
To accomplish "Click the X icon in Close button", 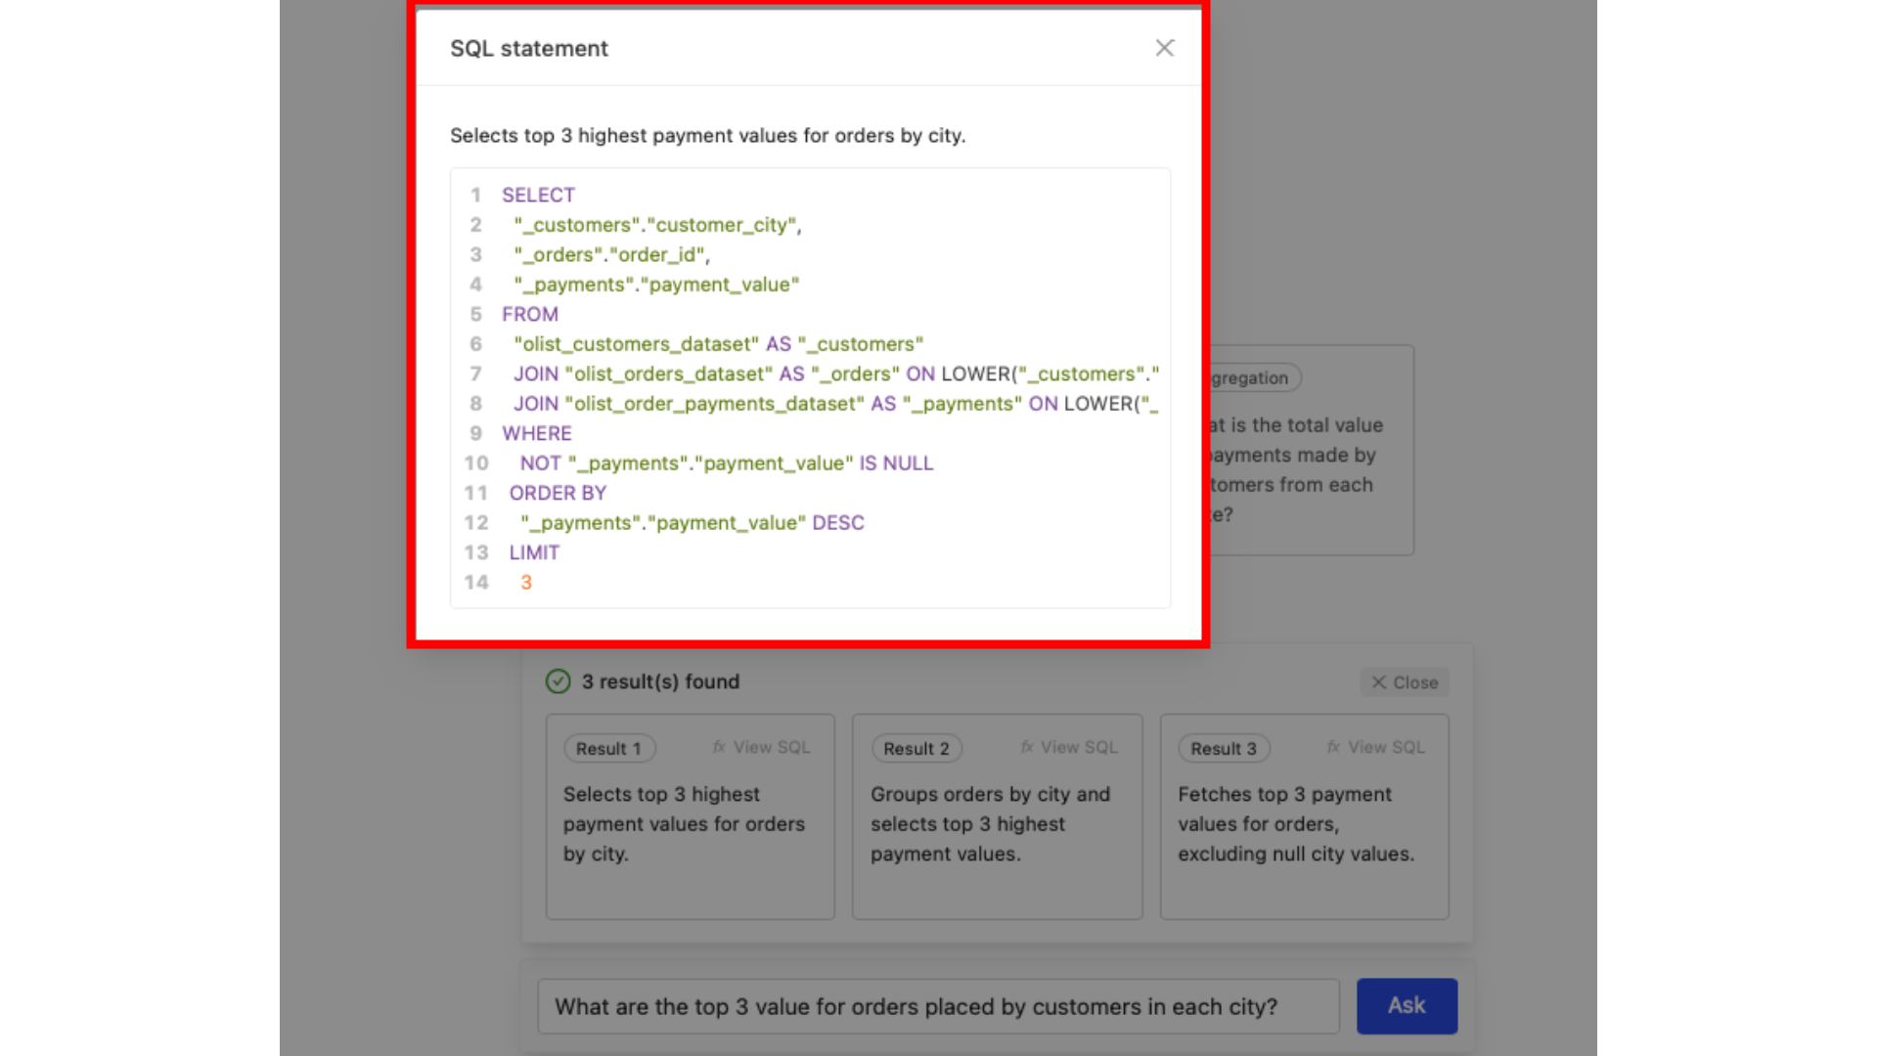I will [1378, 682].
